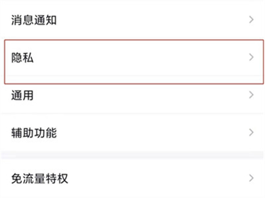Tap the 免流量特权 label text
The width and height of the screenshot is (265, 198).
coord(39,179)
